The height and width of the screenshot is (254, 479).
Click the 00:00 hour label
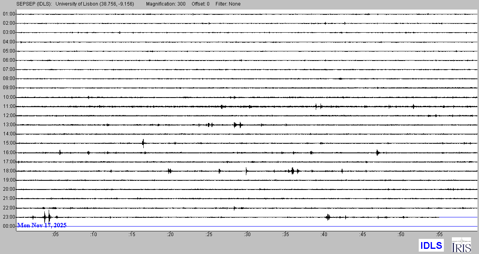click(9, 226)
